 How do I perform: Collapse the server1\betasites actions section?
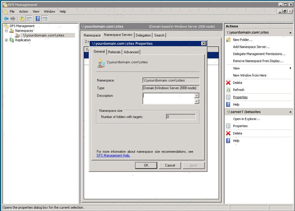pos(291,112)
